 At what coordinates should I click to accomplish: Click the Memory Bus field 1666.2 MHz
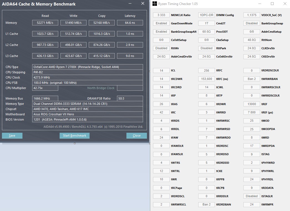[x=45, y=98]
